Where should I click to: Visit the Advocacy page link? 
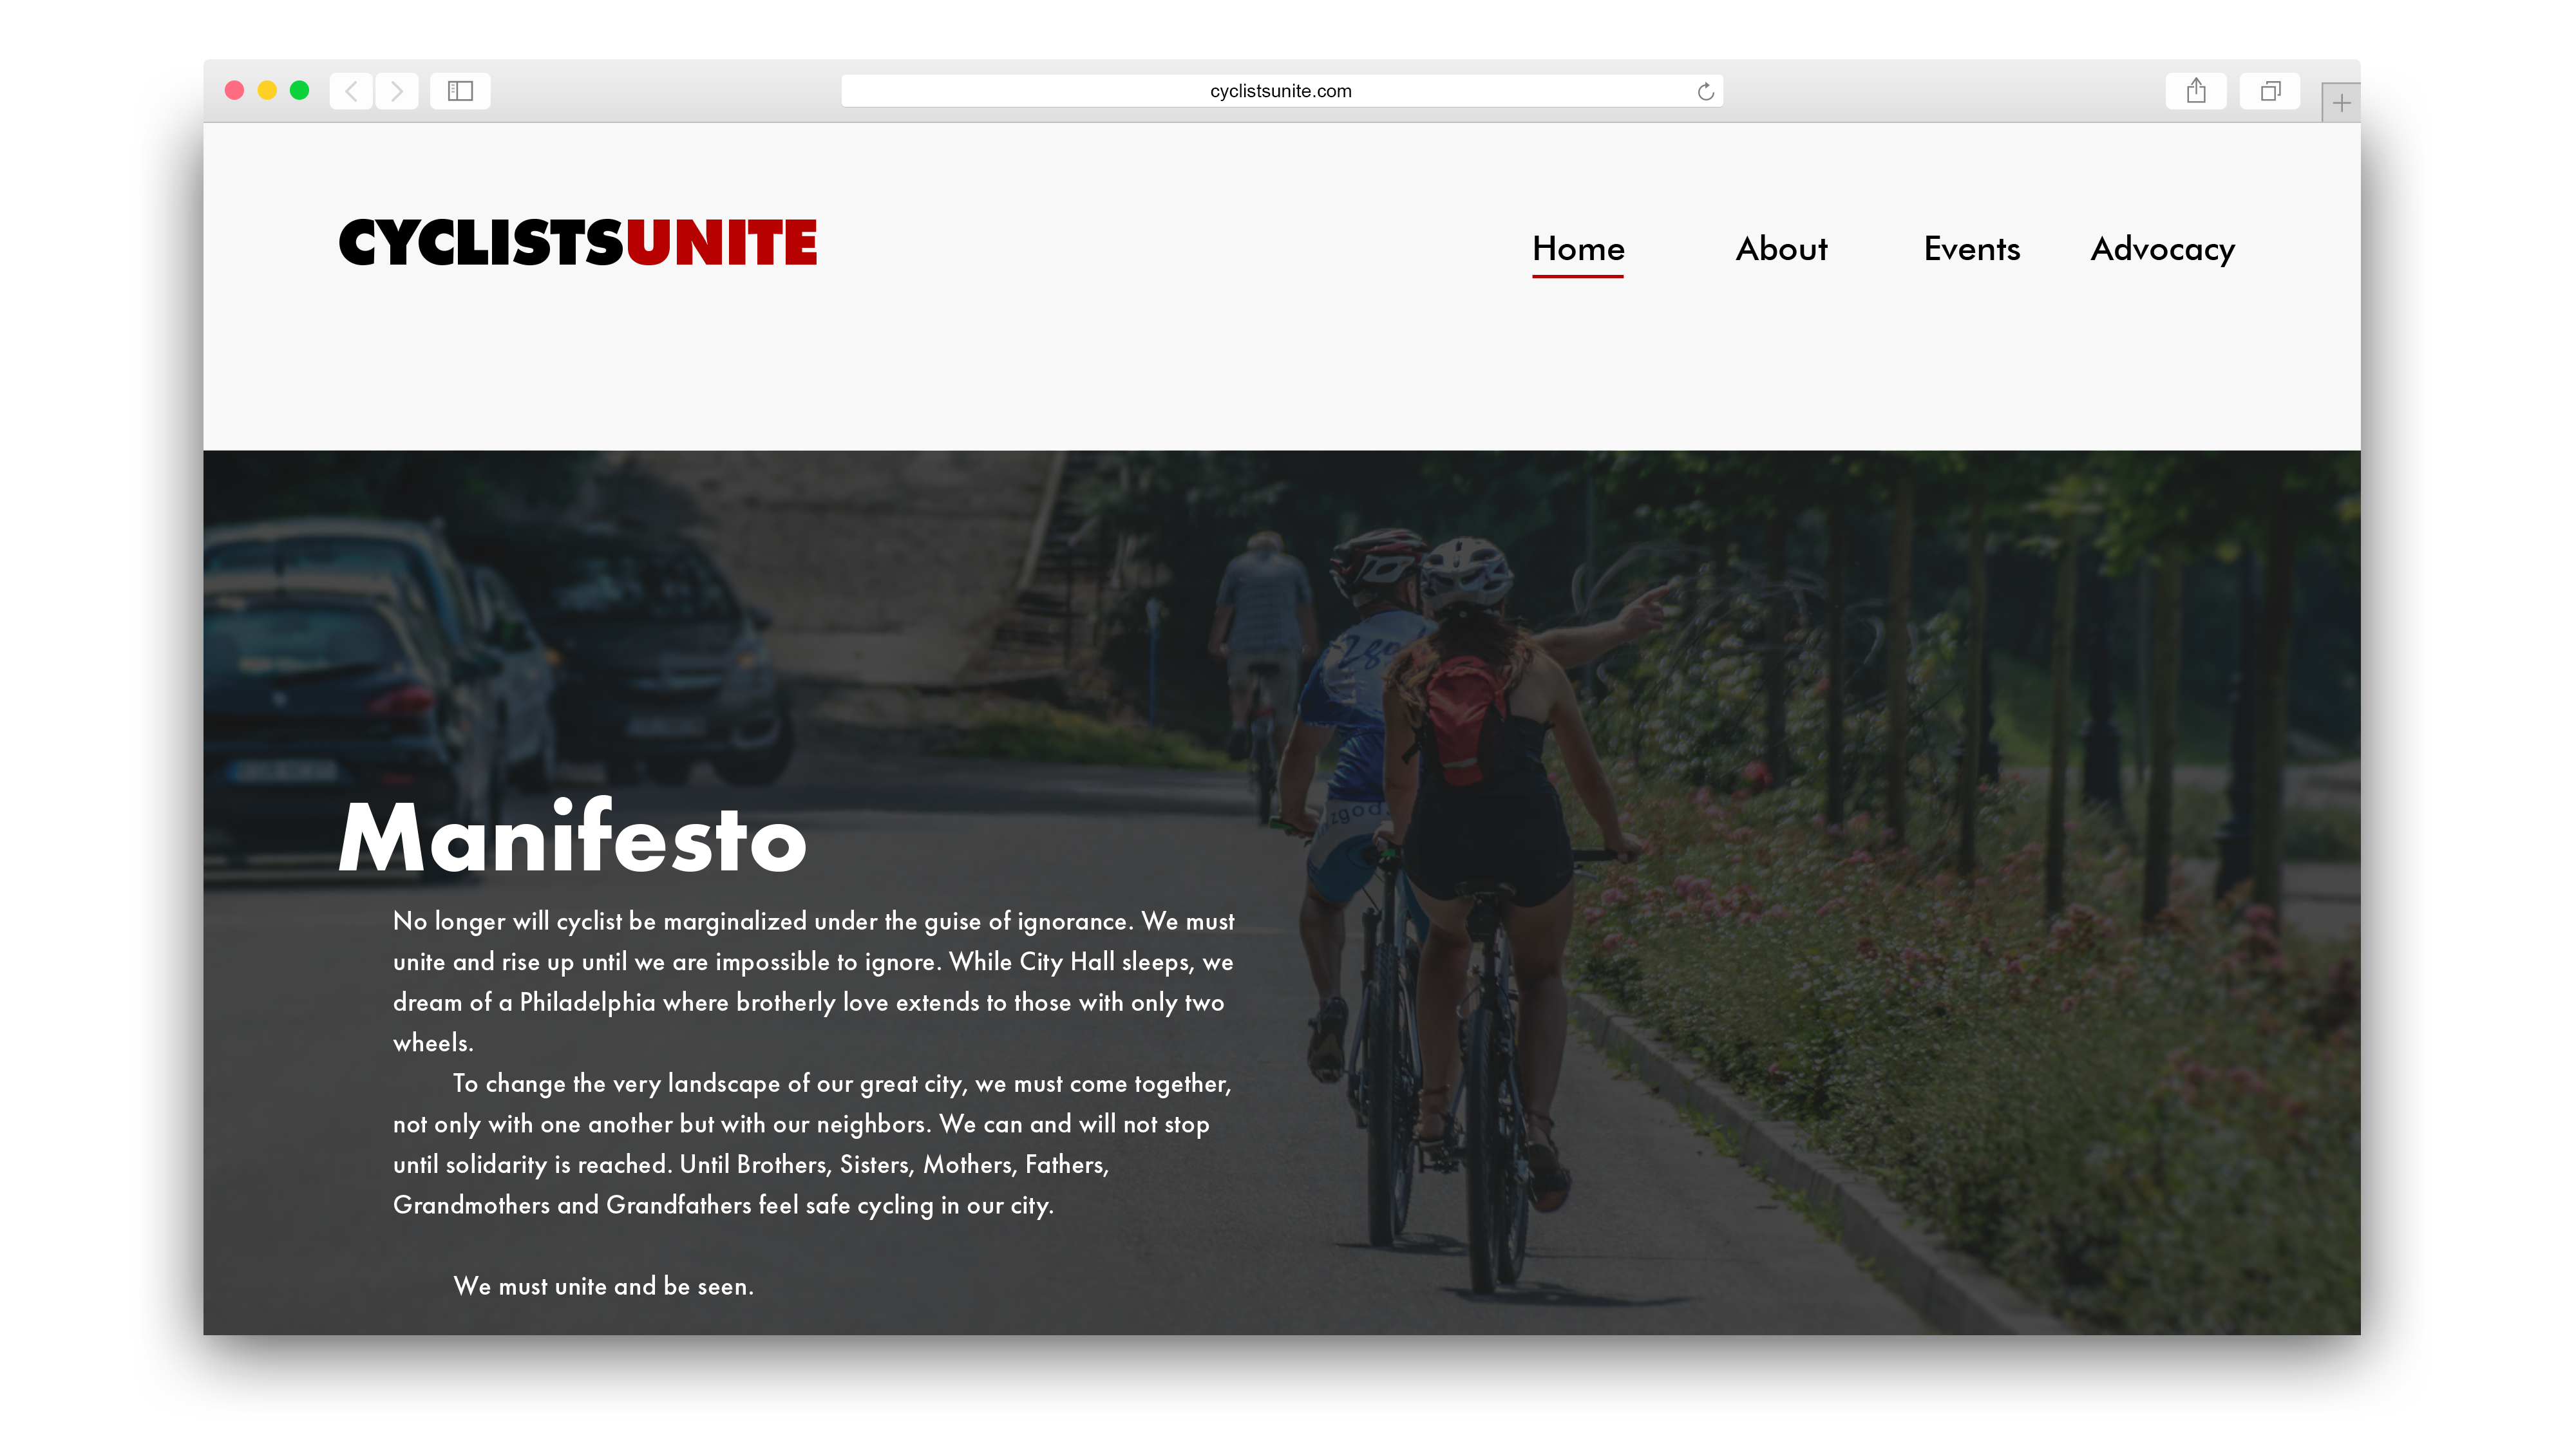[2162, 249]
